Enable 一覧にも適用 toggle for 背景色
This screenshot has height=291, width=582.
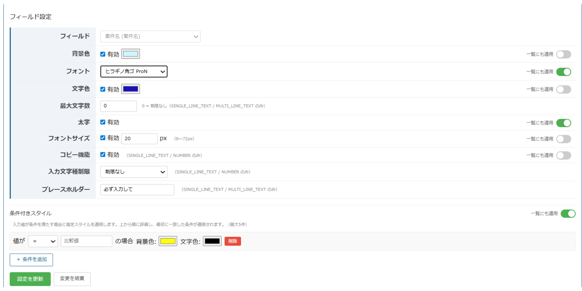563,54
